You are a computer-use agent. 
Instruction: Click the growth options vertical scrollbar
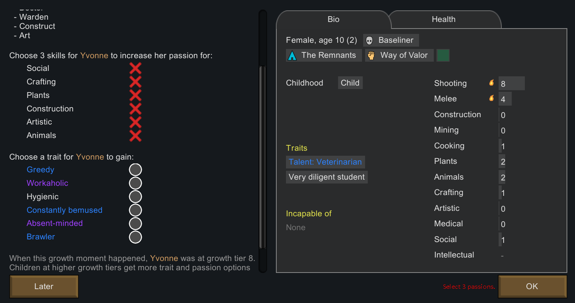263,154
